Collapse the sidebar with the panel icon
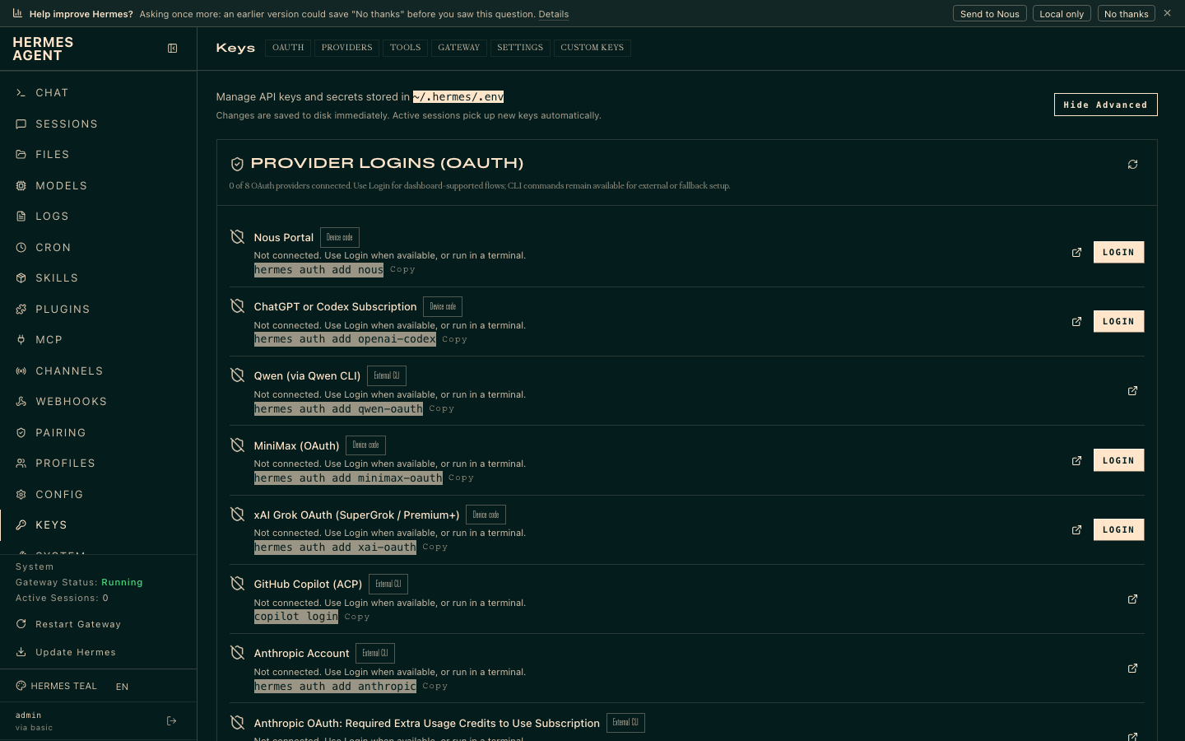 coord(172,49)
